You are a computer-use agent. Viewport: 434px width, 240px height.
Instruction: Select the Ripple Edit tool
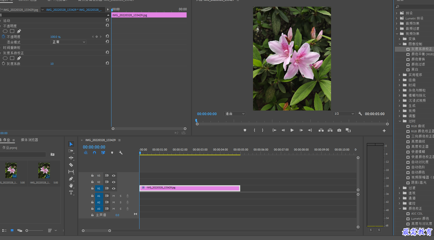71,158
